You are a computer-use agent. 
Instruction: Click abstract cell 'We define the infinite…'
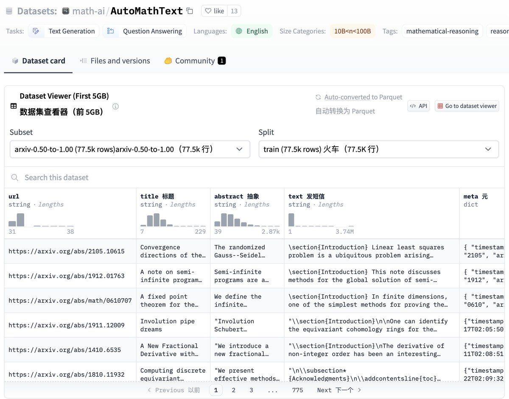tap(247, 301)
